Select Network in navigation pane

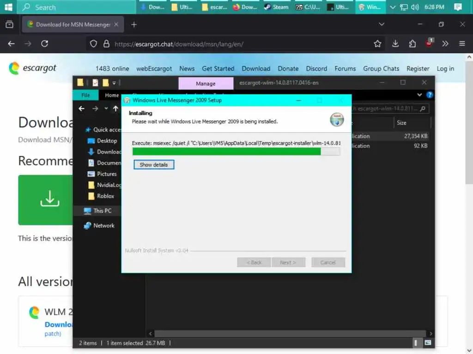[x=99, y=225]
